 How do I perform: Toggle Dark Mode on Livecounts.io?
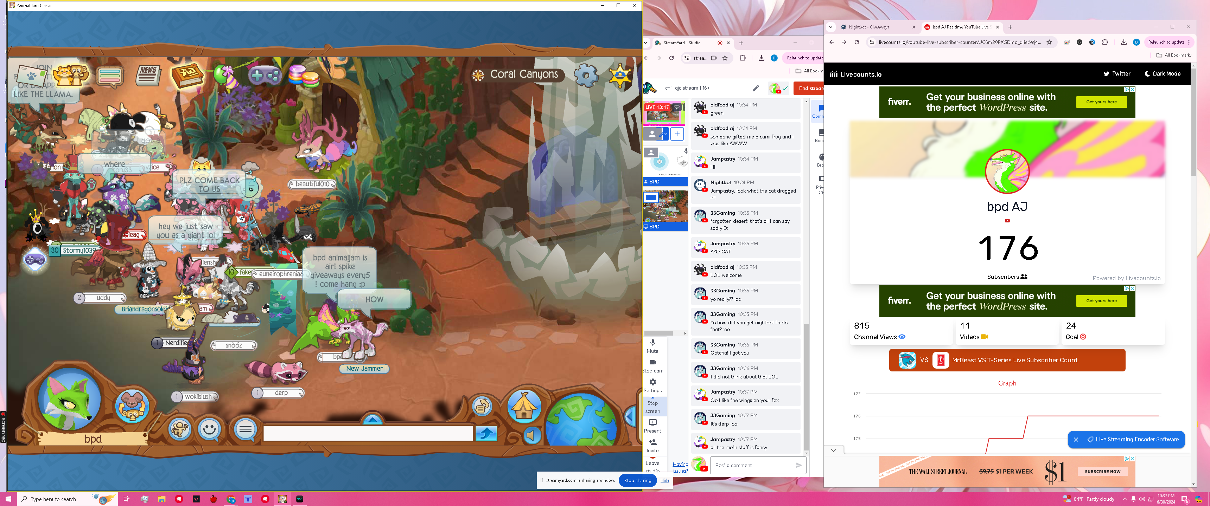coord(1163,74)
